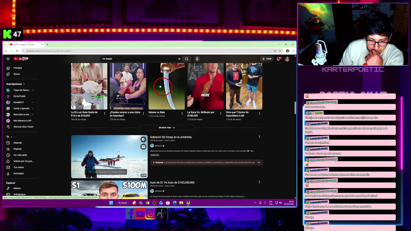Screen dimensions: 411x231
Task: Open the taskbar volume control
Action: coord(280,203)
